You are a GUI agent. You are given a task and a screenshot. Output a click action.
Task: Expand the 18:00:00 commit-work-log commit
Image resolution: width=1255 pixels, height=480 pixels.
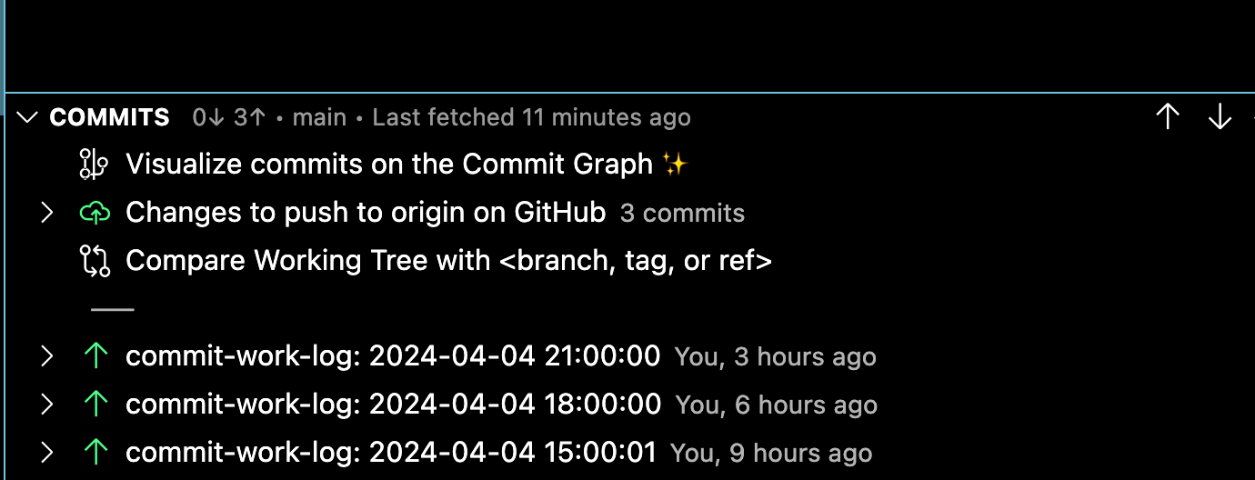pos(47,405)
